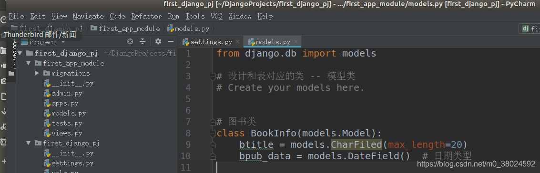Click the models.py breadcrumb in navigation bar
Screen dimensions: 540x173
pyautogui.click(x=188, y=29)
